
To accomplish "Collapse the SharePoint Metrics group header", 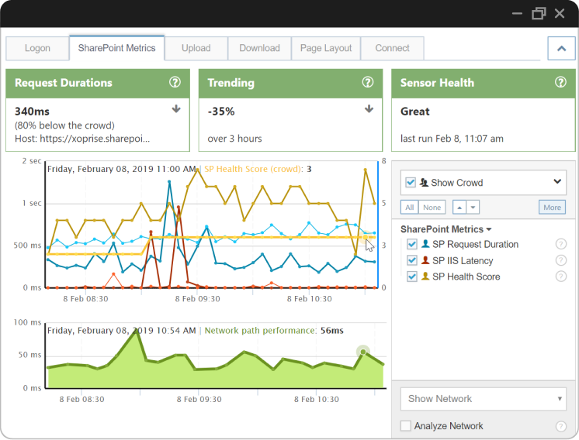I will pos(446,229).
